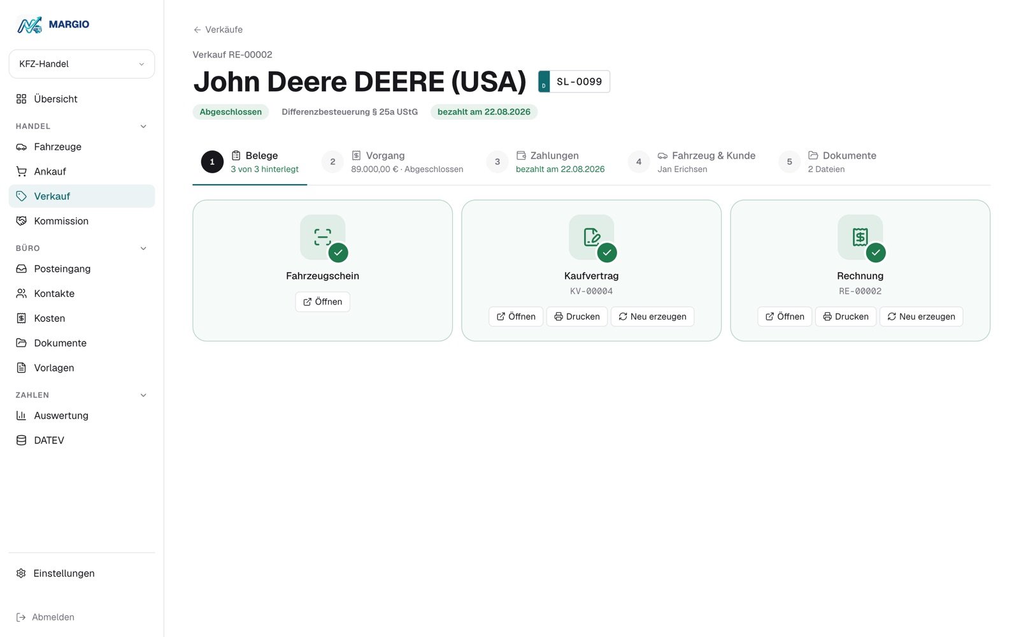Screen dimensions: 1019x637
Task: Click the Abgeschlossen status badge
Action: click(x=231, y=112)
